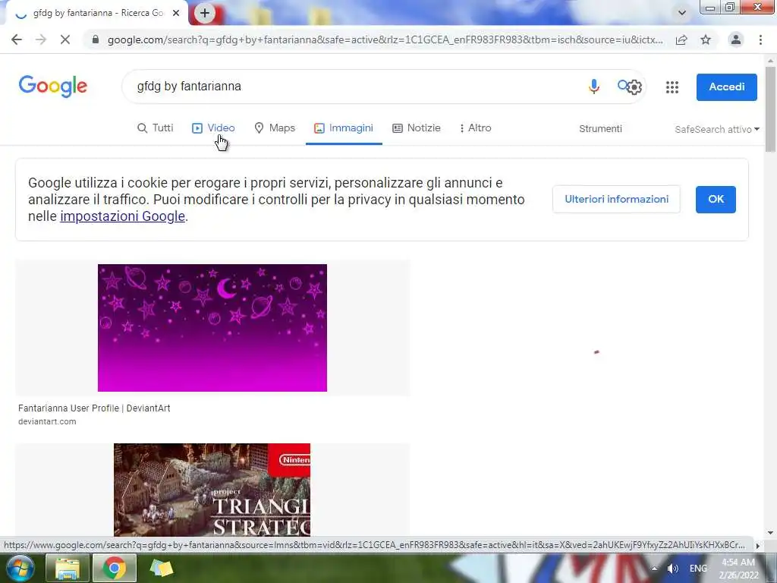Open the tab search dropdown arrow
The image size is (777, 583).
682,13
